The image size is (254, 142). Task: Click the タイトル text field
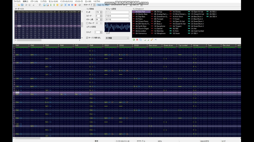click(x=117, y=12)
